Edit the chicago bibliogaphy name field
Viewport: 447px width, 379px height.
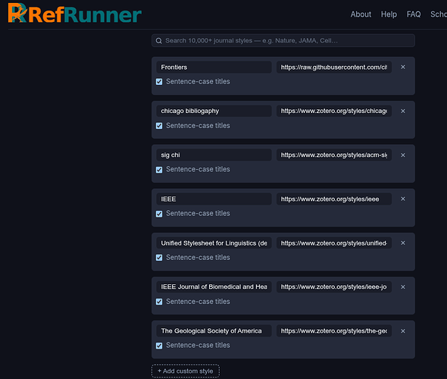214,111
